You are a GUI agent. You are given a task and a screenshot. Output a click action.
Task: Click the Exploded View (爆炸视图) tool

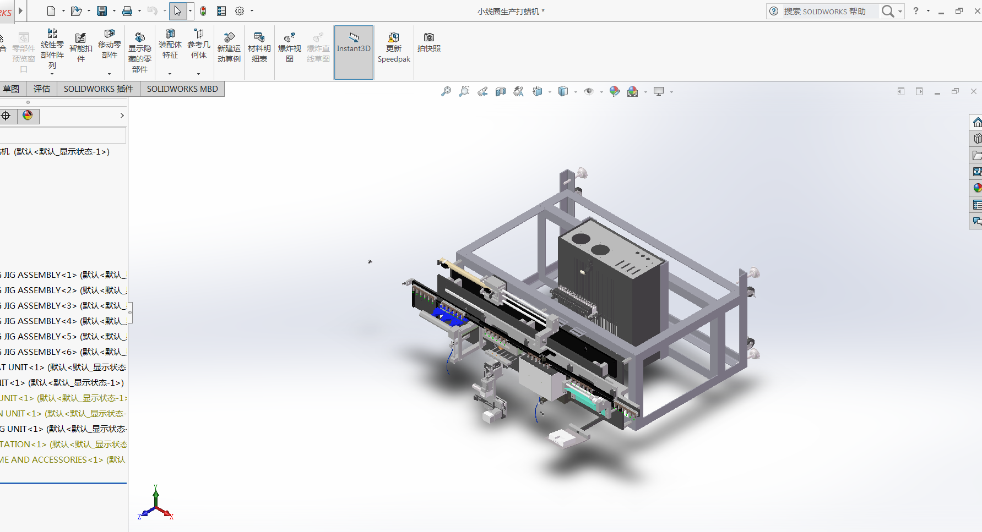[x=289, y=48]
